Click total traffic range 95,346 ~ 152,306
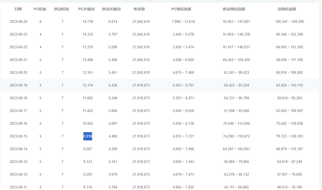The height and width of the screenshot is (190, 322). point(290,34)
